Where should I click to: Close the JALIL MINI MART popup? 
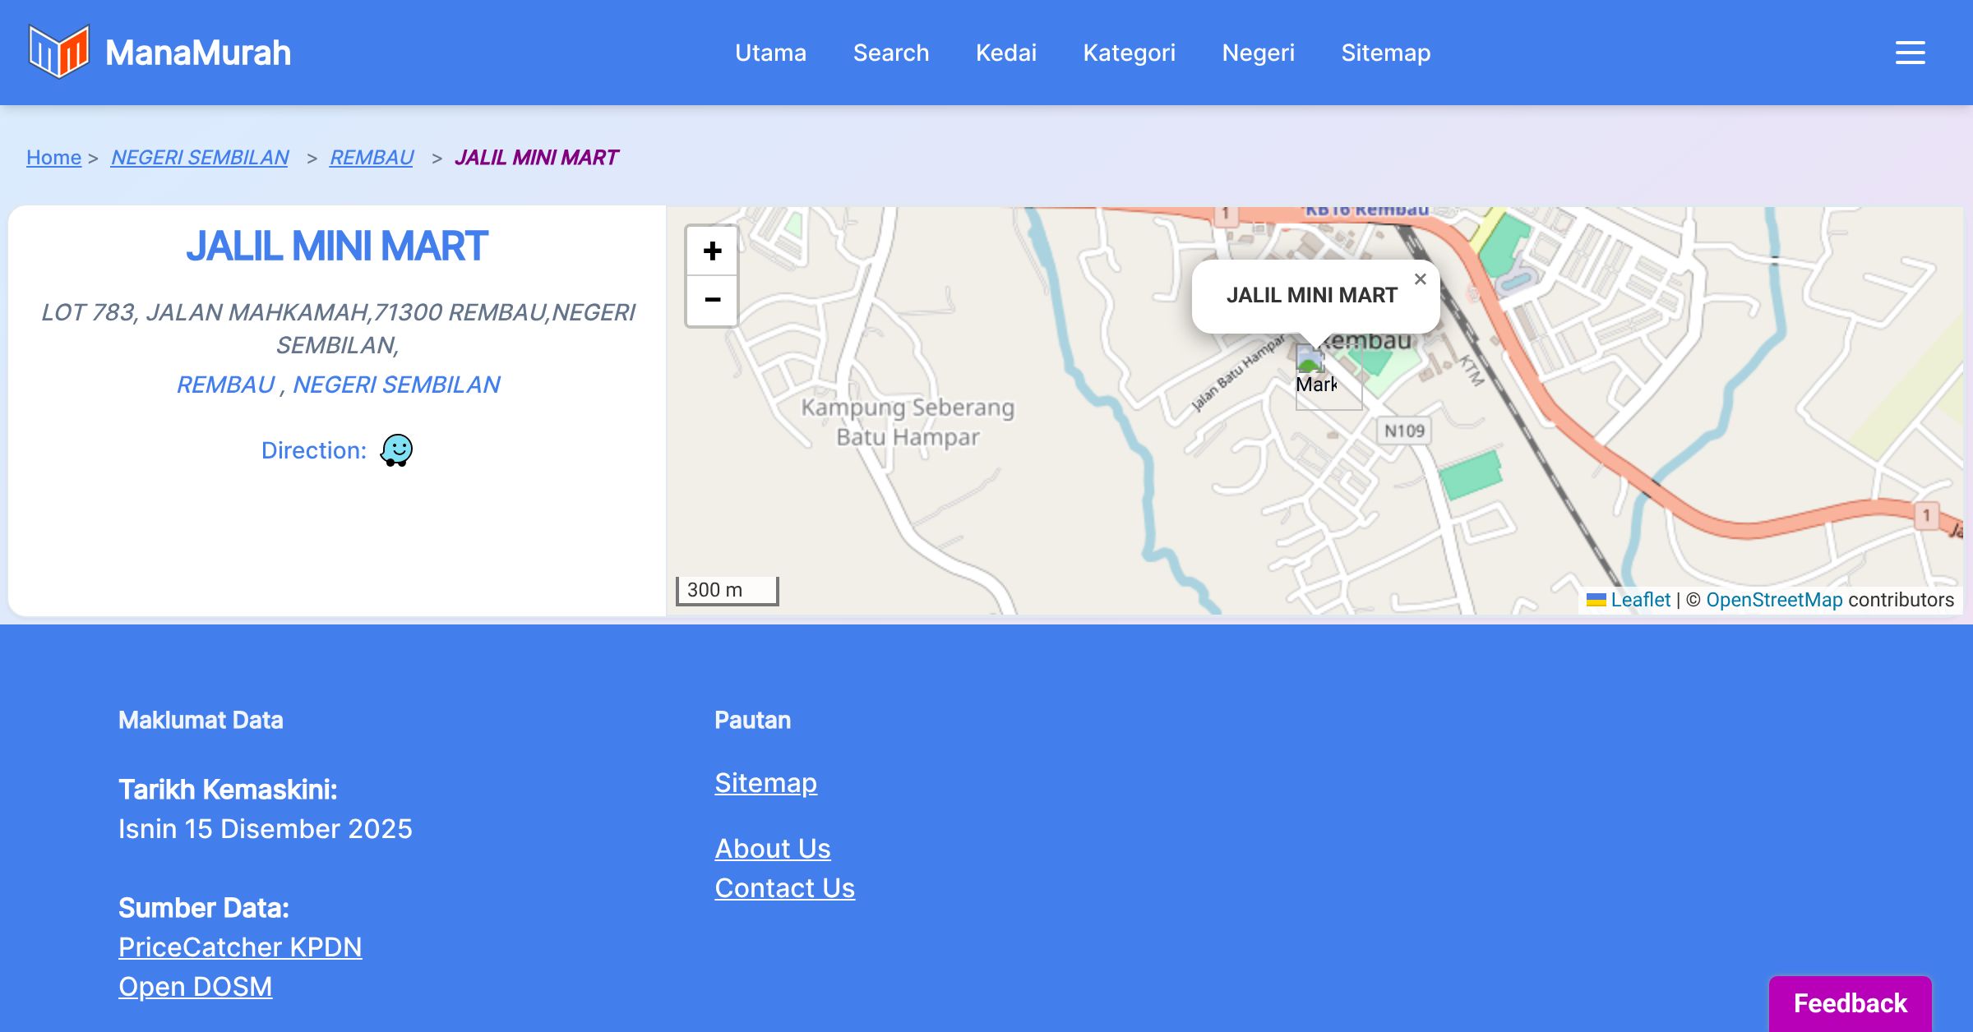[1420, 279]
